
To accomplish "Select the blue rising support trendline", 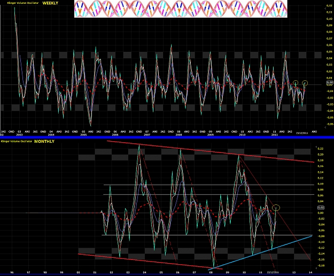I will point(260,253).
